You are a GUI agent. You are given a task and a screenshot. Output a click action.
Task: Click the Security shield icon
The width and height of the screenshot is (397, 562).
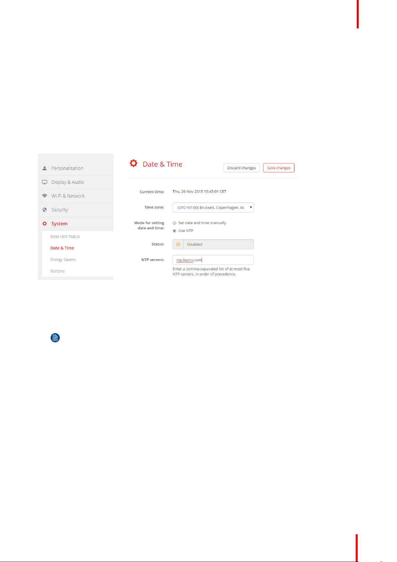[44, 210]
